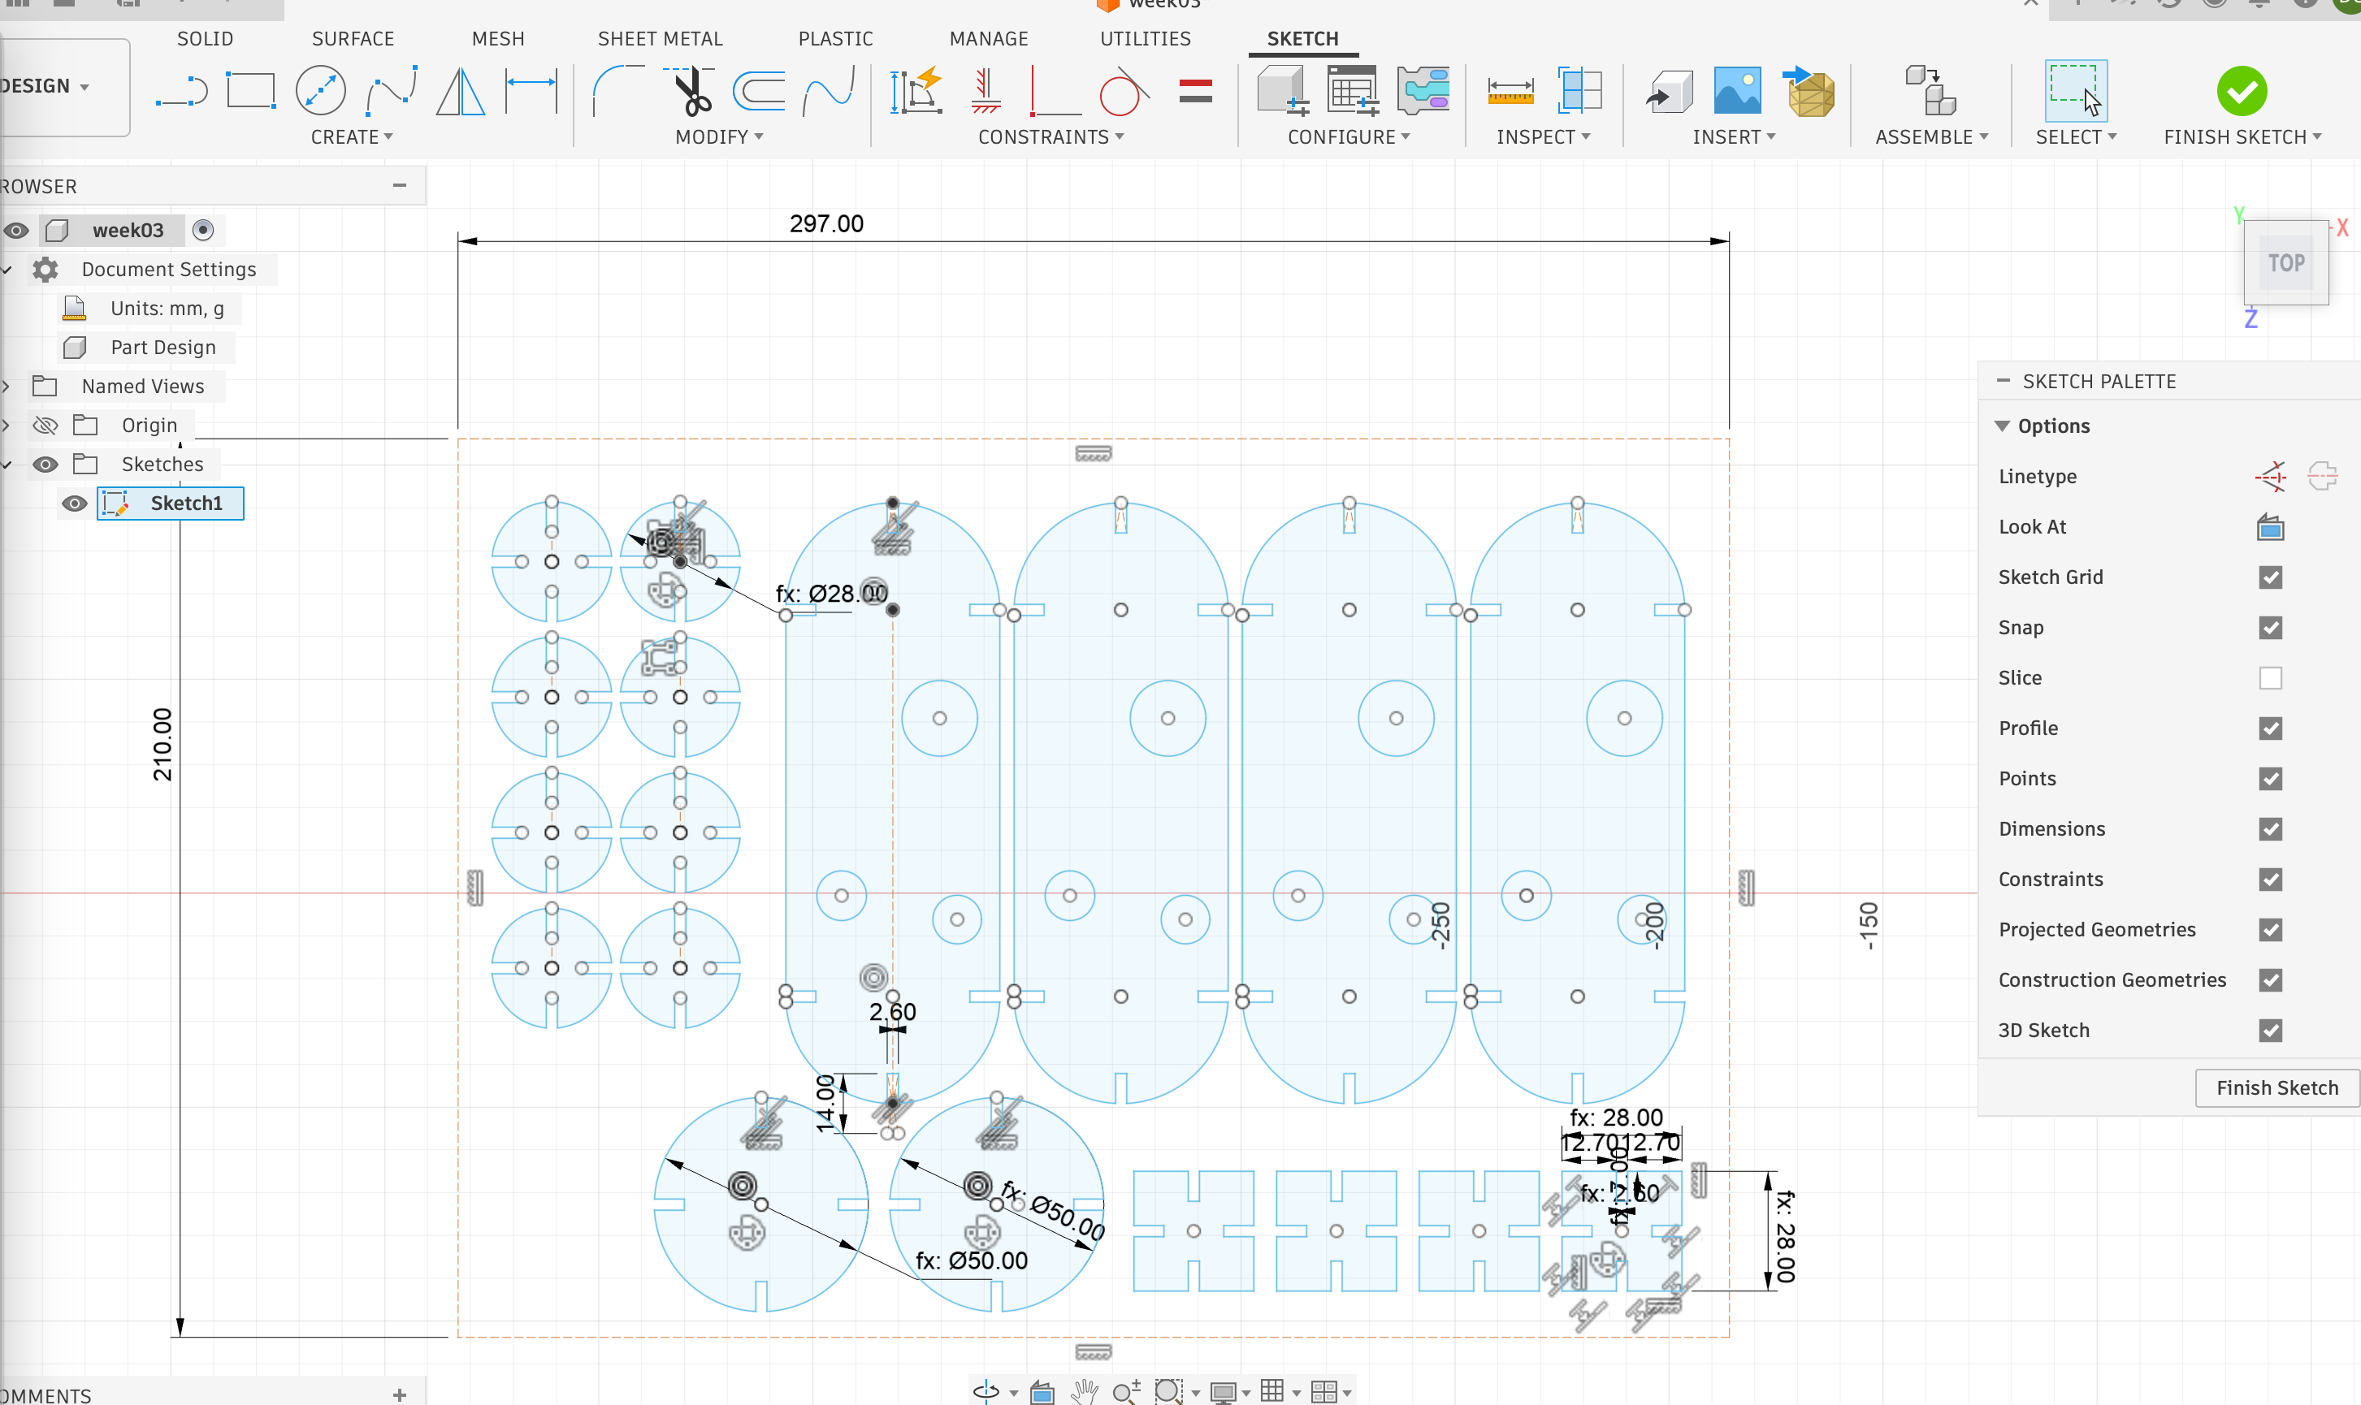
Task: Toggle the Points checkbox
Action: 2270,778
